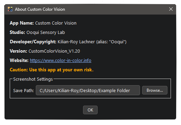Confirm the dialog with OK
181x125 pixels.
tap(90, 110)
